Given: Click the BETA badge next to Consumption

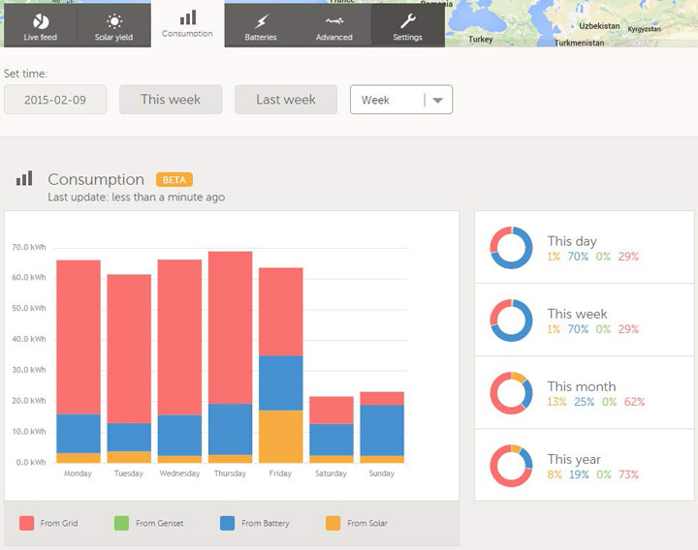Looking at the screenshot, I should pos(174,180).
